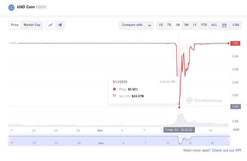Switch to candlestick chart icon

point(60,25)
